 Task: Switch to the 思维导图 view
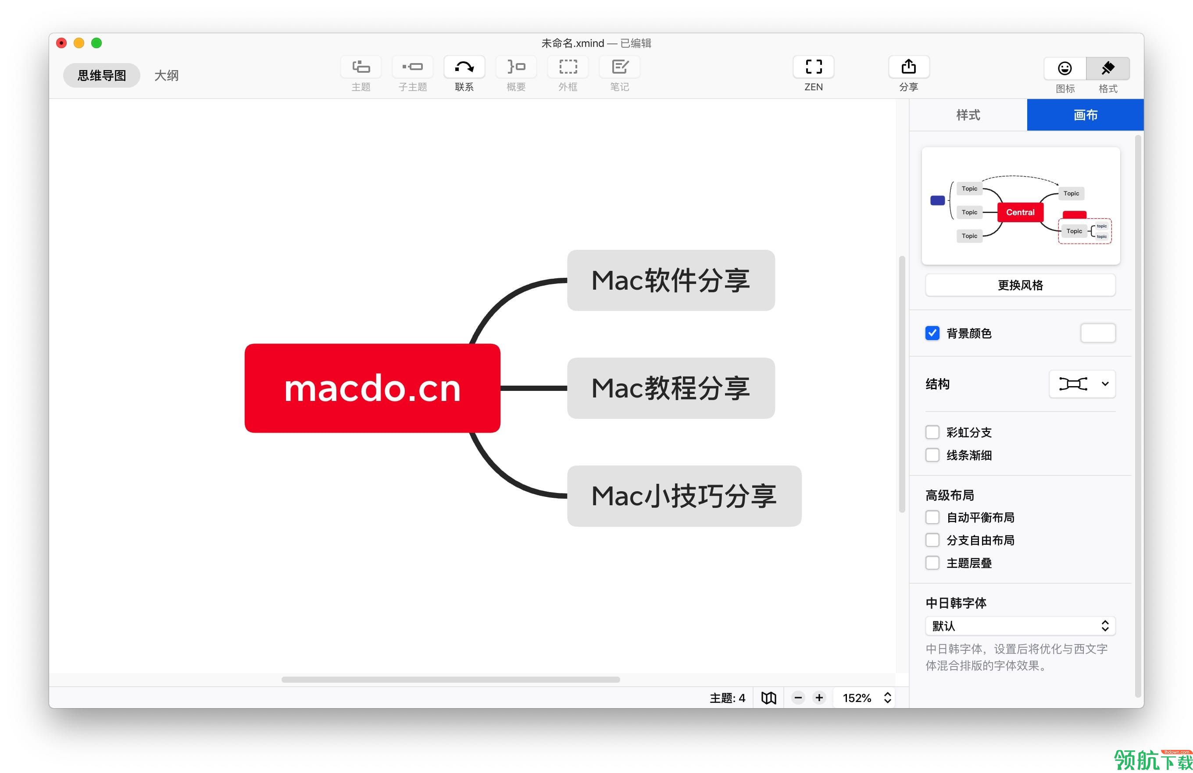[x=102, y=75]
